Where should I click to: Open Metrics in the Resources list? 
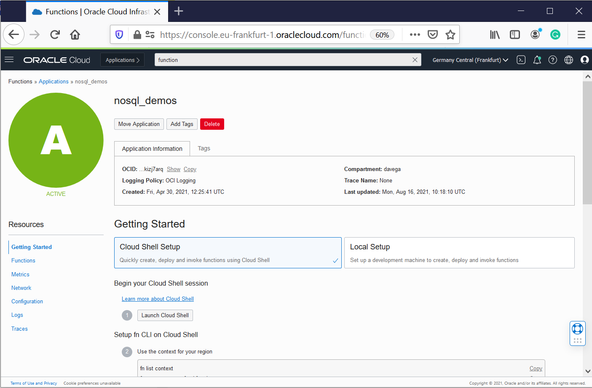click(20, 274)
